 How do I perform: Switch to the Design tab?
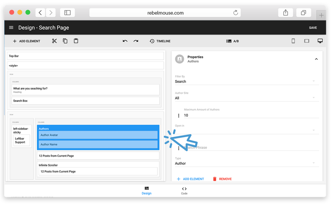click(x=147, y=191)
